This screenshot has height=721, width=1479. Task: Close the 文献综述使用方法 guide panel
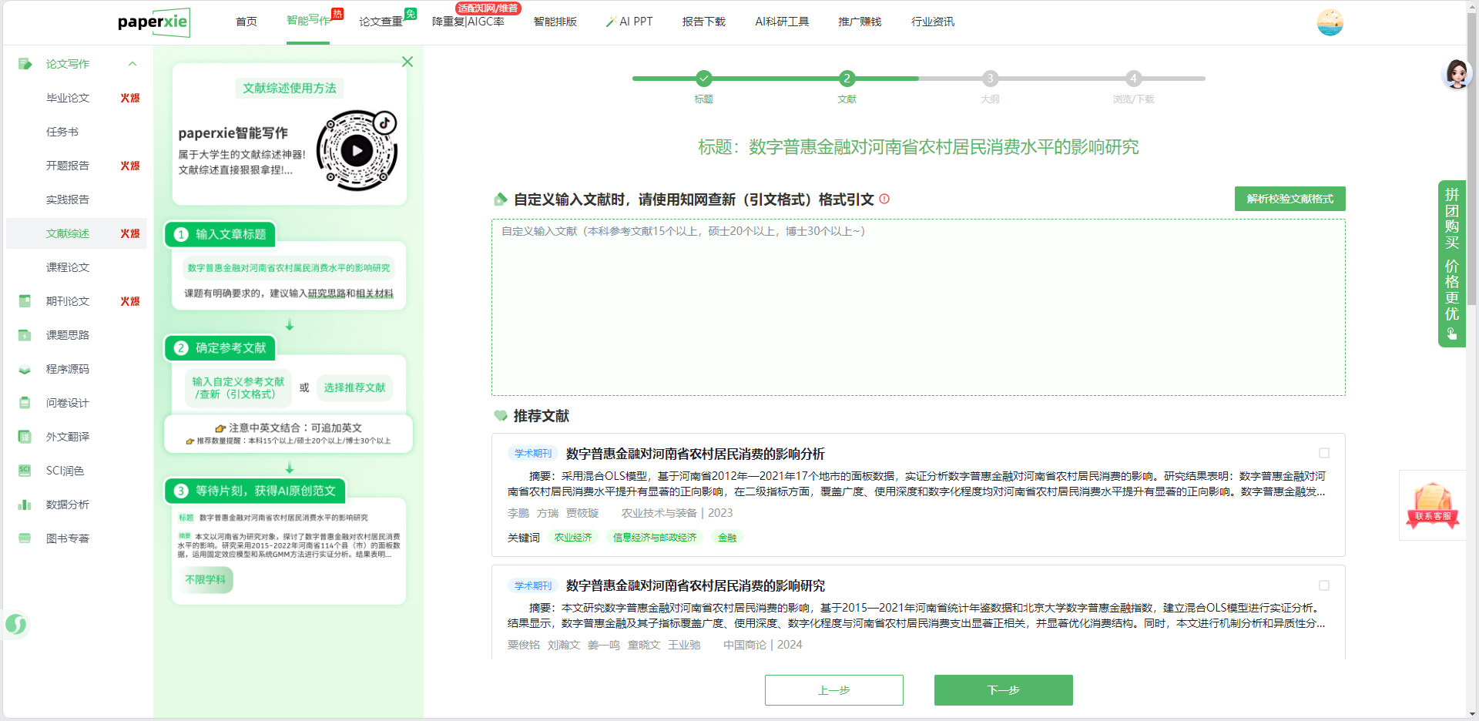407,62
